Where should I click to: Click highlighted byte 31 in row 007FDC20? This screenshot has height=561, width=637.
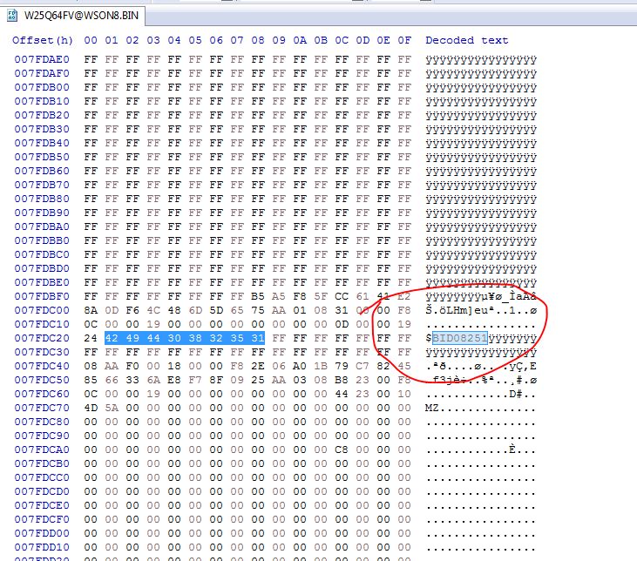tap(258, 338)
